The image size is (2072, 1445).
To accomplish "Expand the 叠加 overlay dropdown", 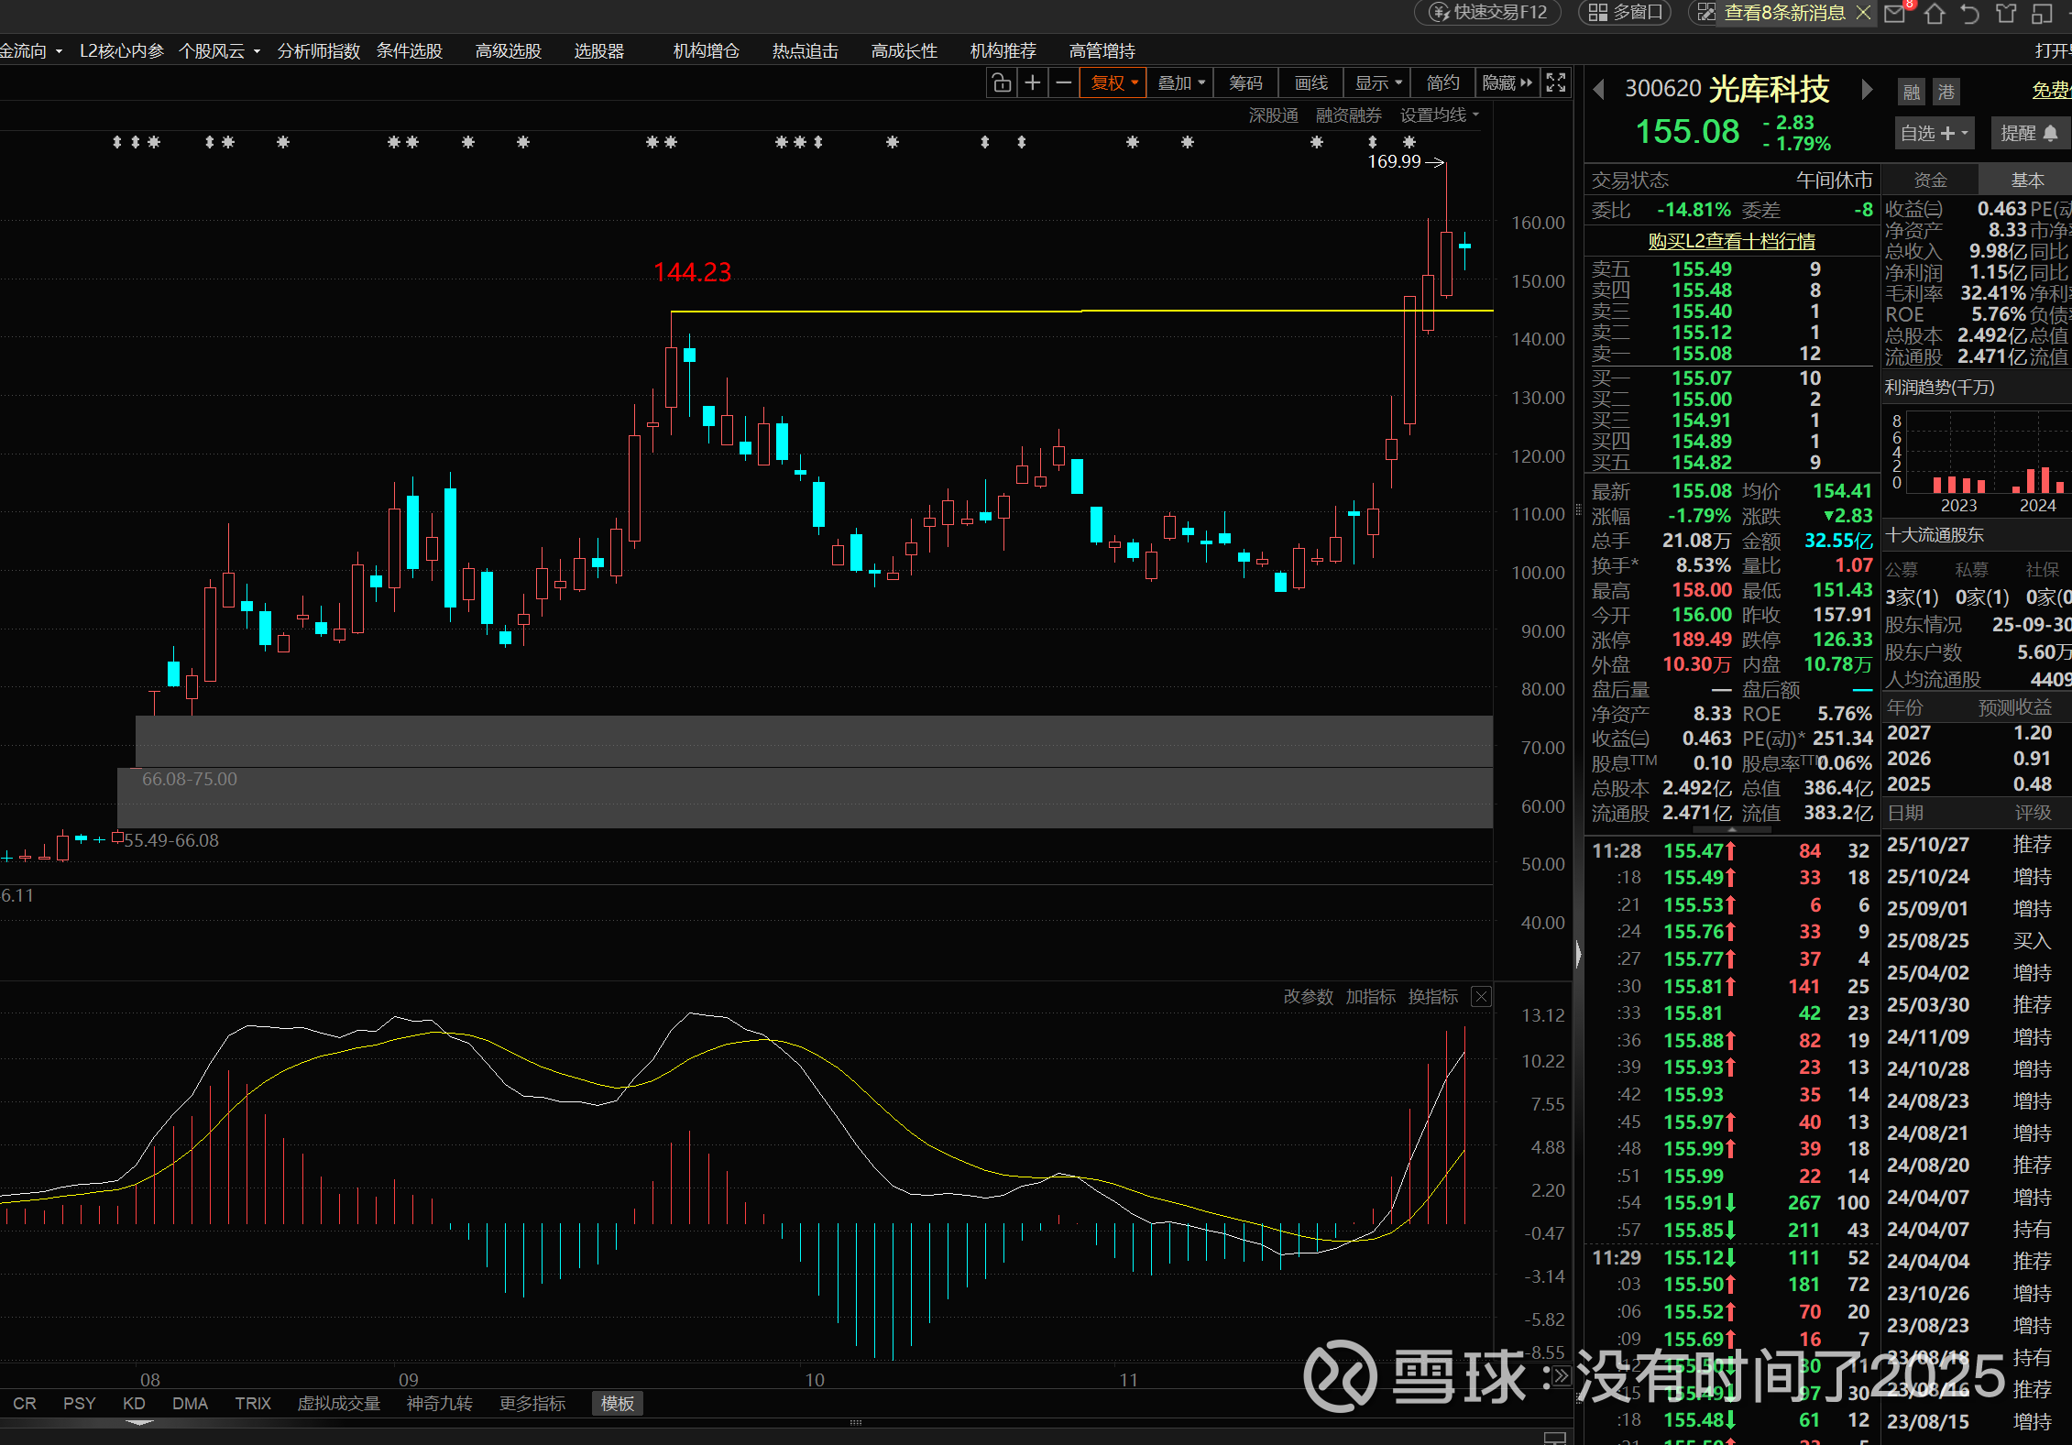I will [x=1180, y=83].
